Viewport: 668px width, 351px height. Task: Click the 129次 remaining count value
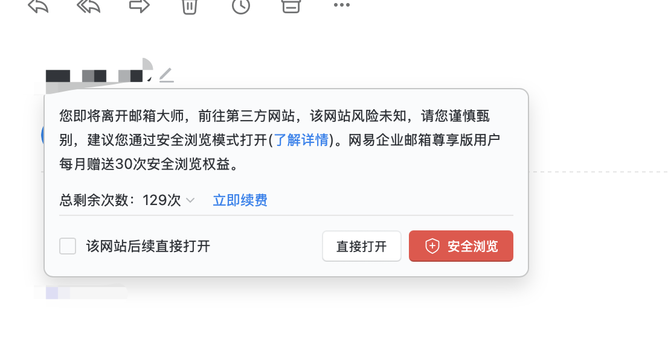pos(162,200)
